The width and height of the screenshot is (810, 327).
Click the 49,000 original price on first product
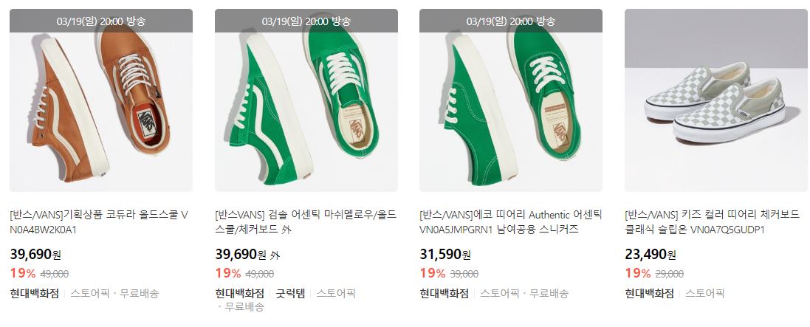[x=55, y=274]
